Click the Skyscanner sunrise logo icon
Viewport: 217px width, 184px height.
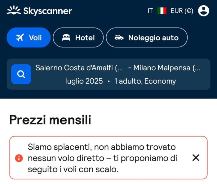point(14,10)
